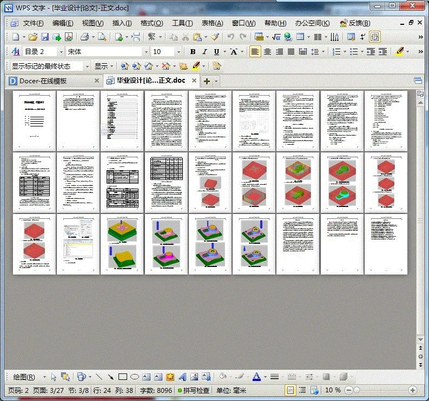429x401 pixels.
Task: Choose the select objects arrow tool
Action: coord(54,377)
